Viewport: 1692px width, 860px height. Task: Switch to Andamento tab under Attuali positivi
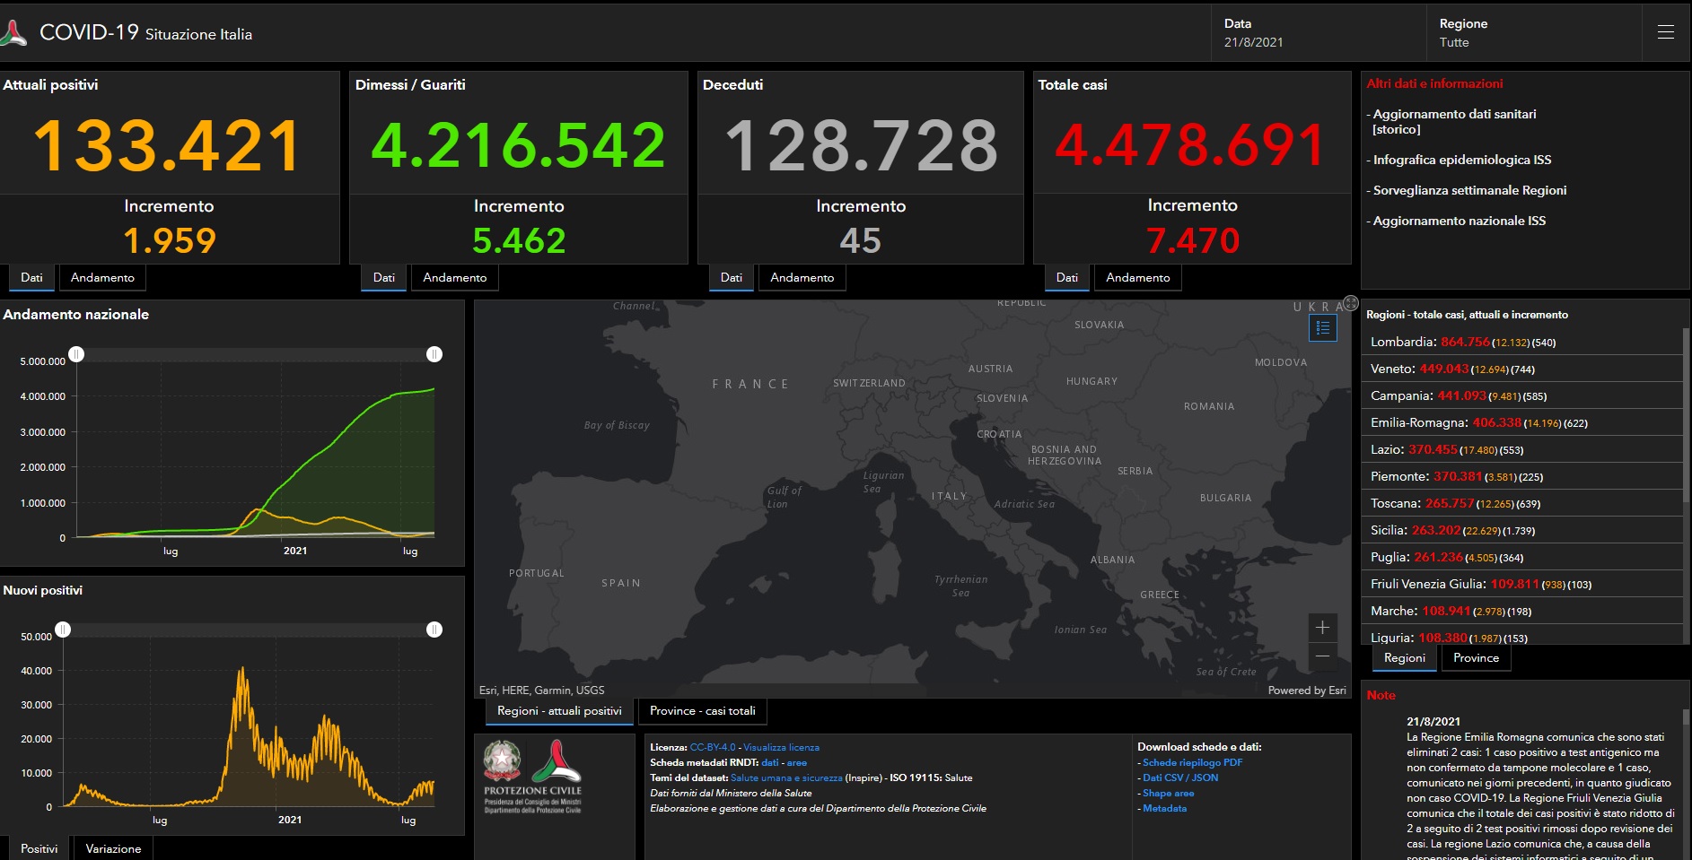pos(102,278)
